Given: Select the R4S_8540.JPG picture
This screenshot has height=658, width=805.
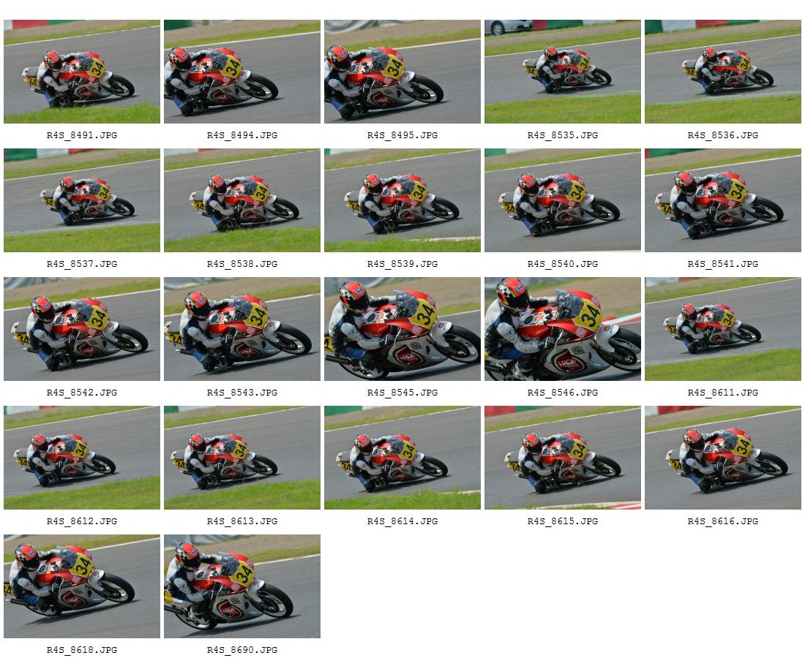Looking at the screenshot, I should [563, 200].
